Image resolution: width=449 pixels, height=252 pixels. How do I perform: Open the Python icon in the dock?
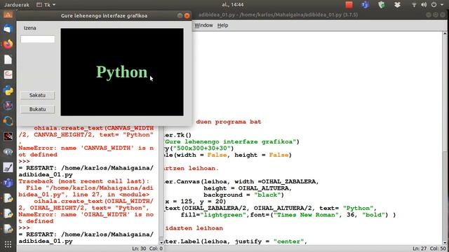point(8,90)
